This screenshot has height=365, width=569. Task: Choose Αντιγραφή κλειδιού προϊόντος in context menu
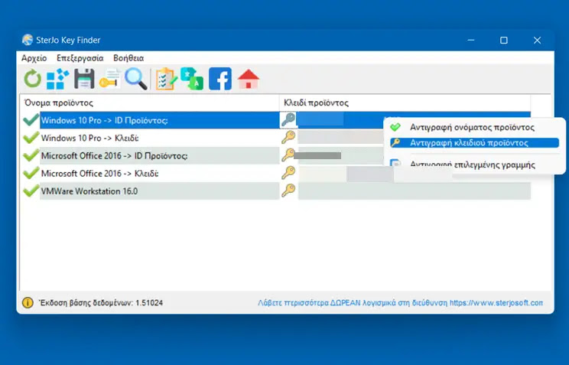click(x=474, y=143)
